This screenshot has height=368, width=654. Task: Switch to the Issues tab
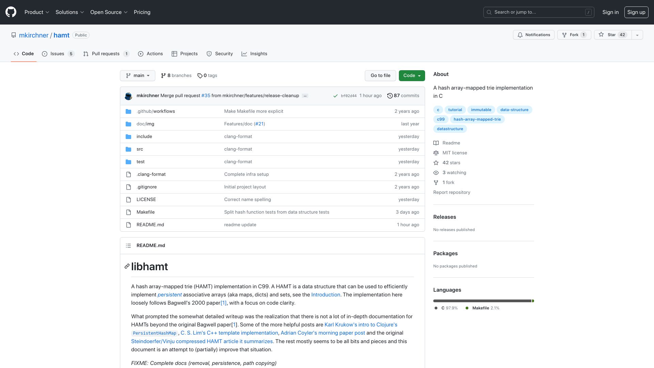[58, 54]
